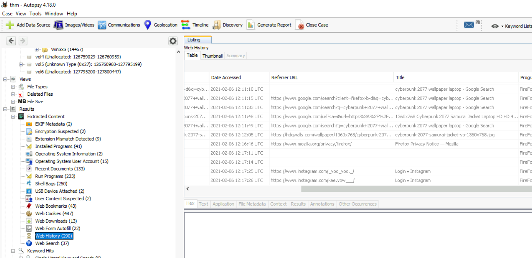
Task: Open the Geolocation map pin tool
Action: click(148, 25)
